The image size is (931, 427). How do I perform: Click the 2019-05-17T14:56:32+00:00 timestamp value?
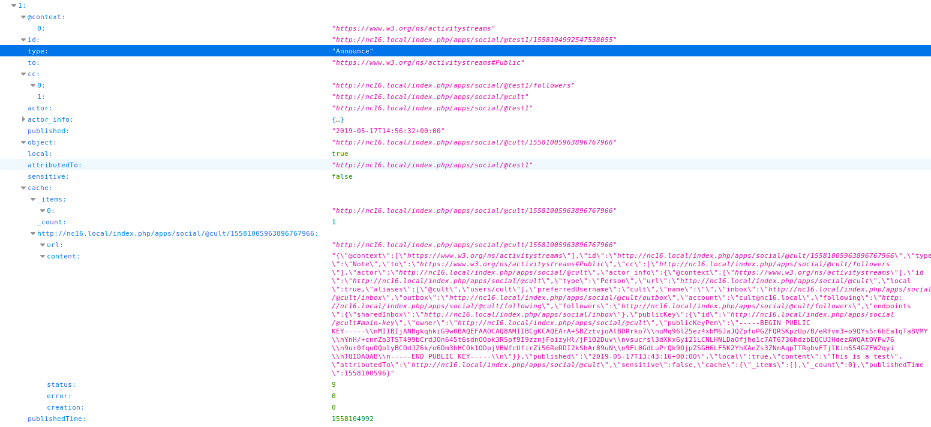coord(388,131)
